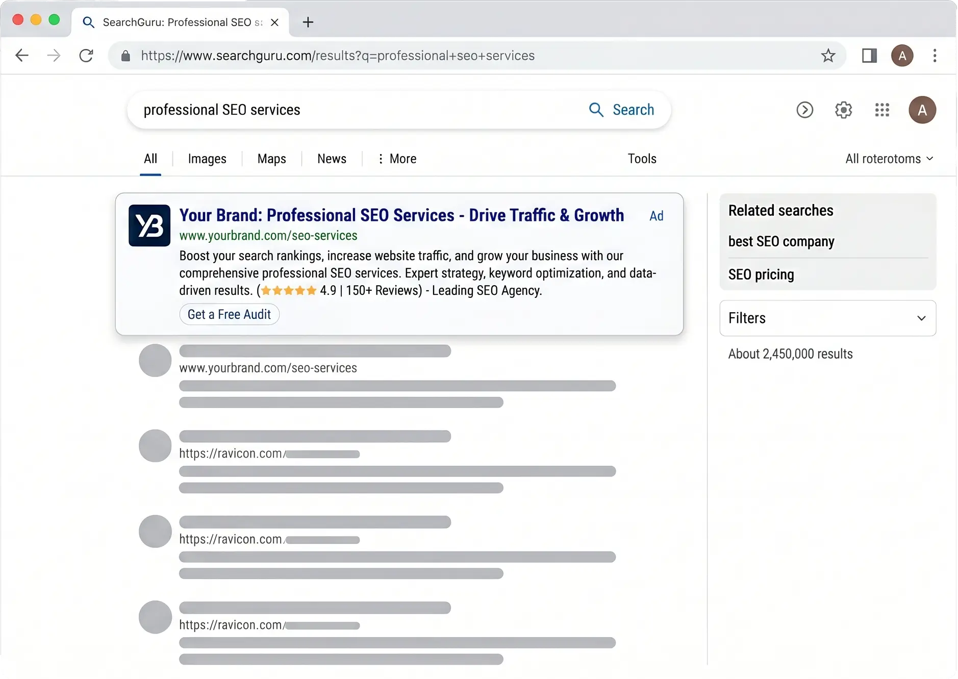Click the lock icon in the address bar
Image resolution: width=958 pixels, height=679 pixels.
[x=125, y=56]
